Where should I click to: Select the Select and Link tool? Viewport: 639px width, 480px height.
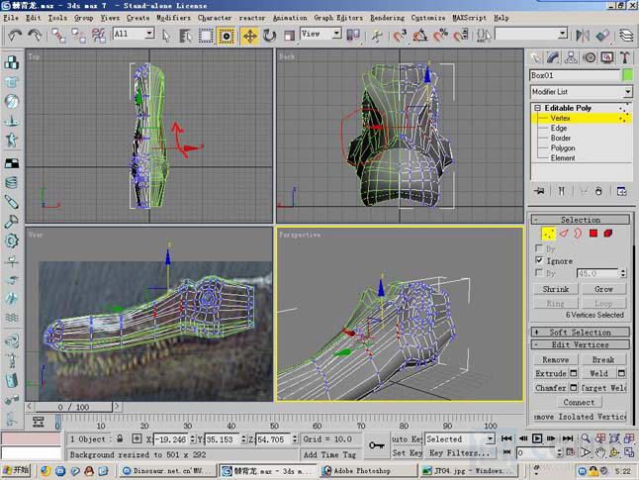58,36
